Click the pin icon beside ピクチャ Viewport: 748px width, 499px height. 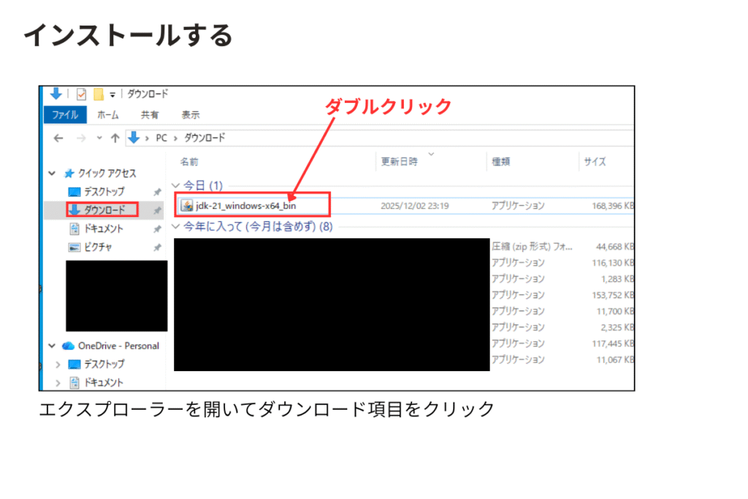[156, 247]
